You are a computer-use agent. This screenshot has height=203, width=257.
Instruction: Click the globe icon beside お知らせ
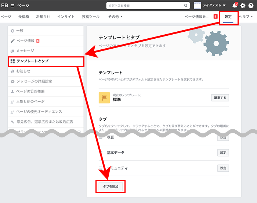(x=12, y=71)
